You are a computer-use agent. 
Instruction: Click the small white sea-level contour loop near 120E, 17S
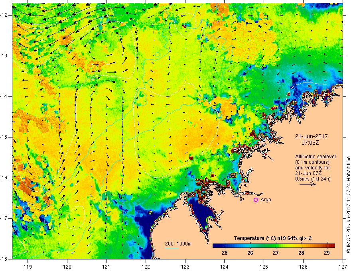[x=76, y=218]
